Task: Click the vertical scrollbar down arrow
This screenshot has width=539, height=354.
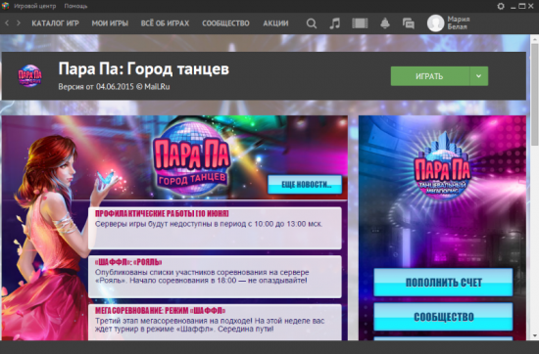Action: pos(535,335)
